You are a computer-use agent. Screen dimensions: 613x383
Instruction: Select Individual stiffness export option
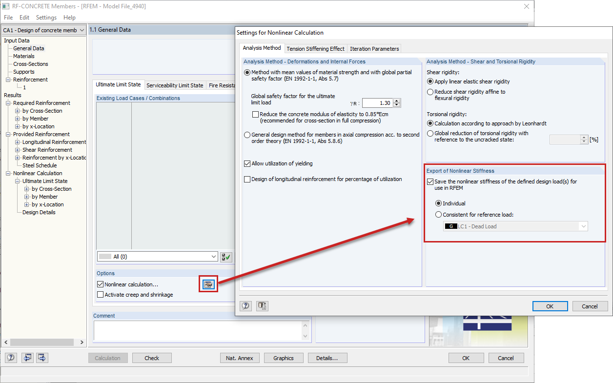pyautogui.click(x=438, y=203)
